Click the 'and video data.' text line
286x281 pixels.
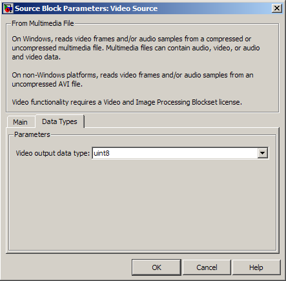pos(36,57)
